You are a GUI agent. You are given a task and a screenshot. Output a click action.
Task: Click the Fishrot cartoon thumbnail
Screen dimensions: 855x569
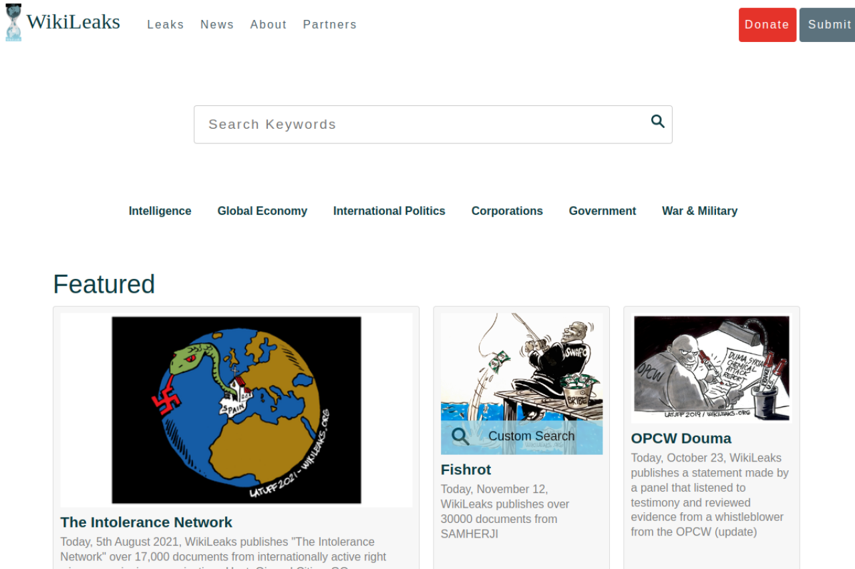coord(521,367)
